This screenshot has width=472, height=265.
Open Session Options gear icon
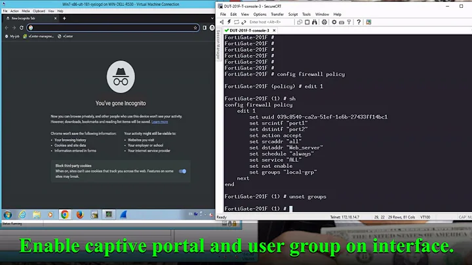(334, 22)
